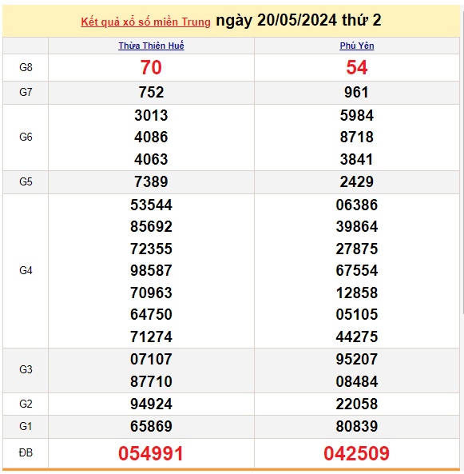Viewport: 464px width, 474px height.
Task: Click the G2 number 22058
Action: (x=357, y=404)
